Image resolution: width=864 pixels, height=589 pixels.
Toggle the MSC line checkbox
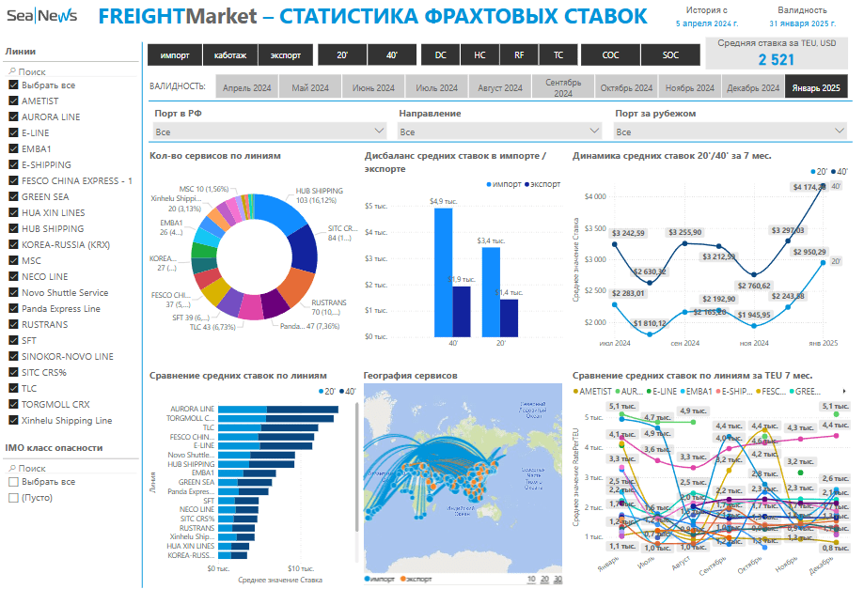[x=14, y=260]
